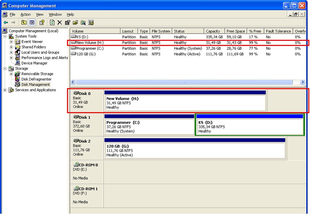
Task: Select the Programmer (C:) list row
Action: pos(188,48)
